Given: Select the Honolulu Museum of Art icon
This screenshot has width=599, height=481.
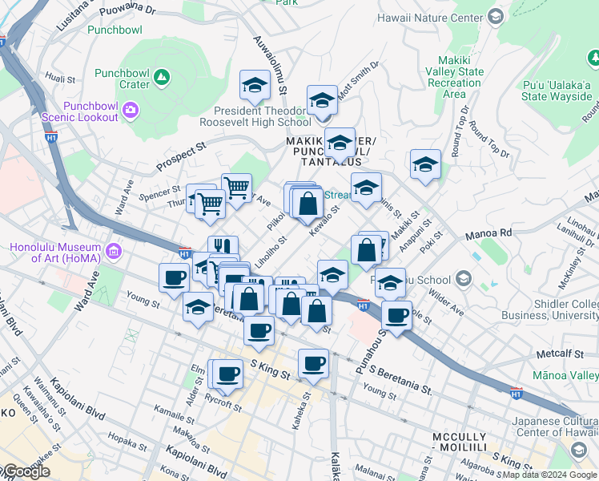Looking at the screenshot, I should (x=114, y=252).
